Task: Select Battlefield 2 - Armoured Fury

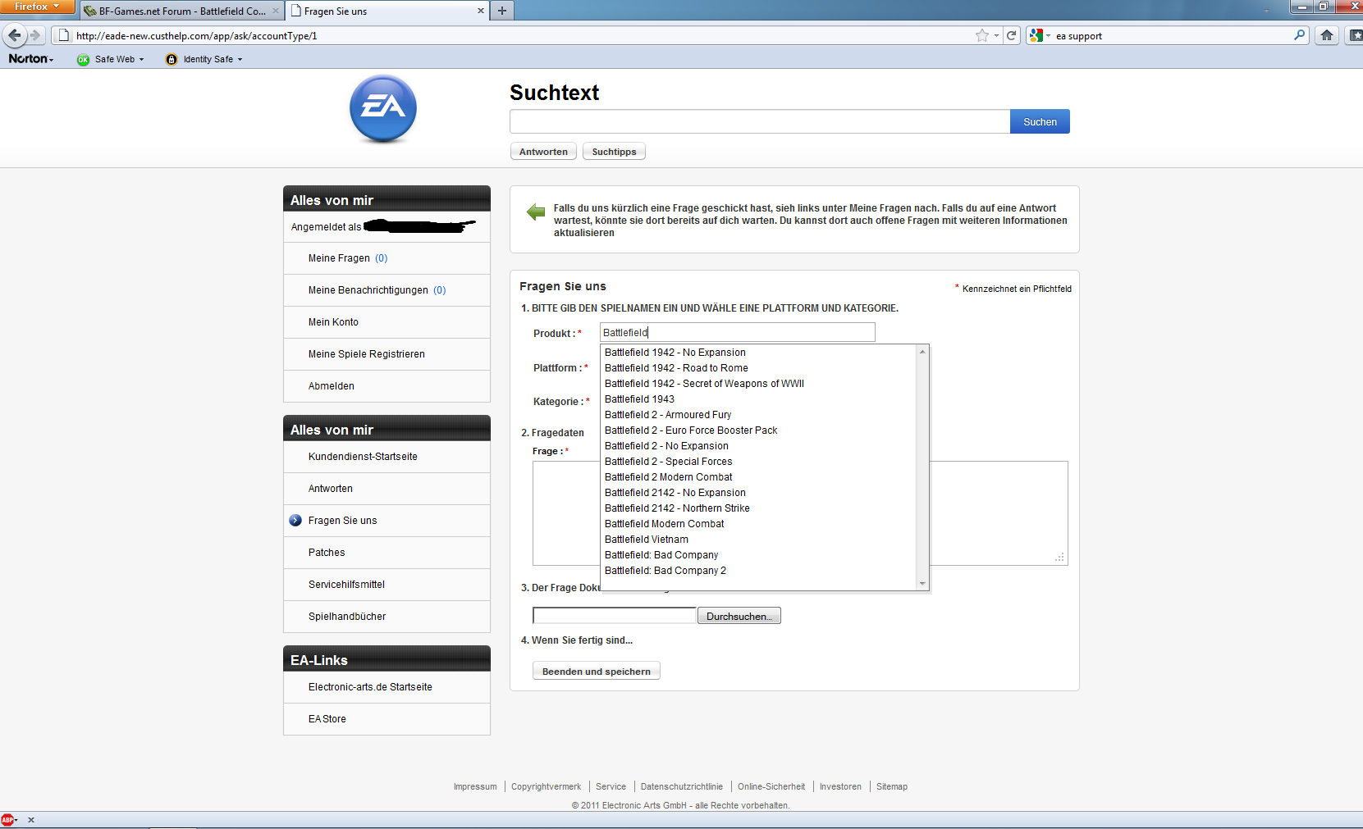Action: pos(668,415)
